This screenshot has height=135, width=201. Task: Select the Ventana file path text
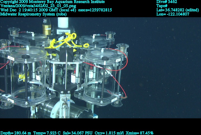point(33,6)
